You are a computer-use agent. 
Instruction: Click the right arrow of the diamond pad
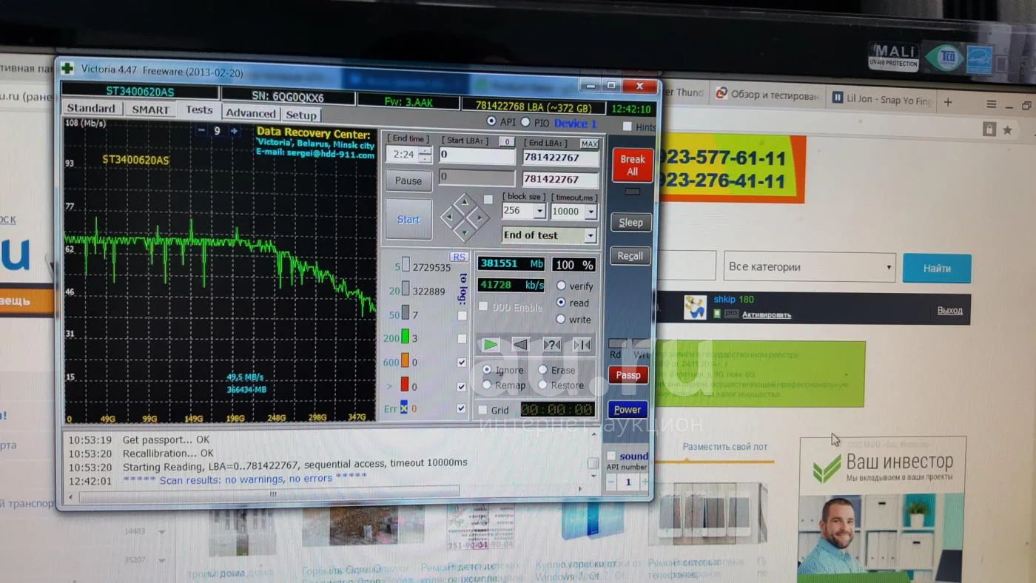coord(480,217)
